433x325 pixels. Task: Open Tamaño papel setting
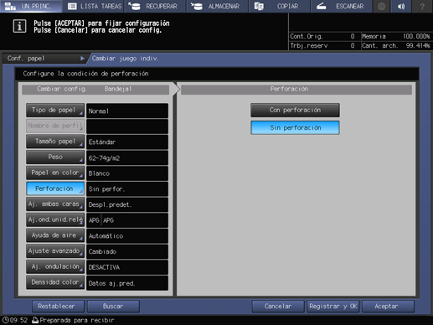55,142
